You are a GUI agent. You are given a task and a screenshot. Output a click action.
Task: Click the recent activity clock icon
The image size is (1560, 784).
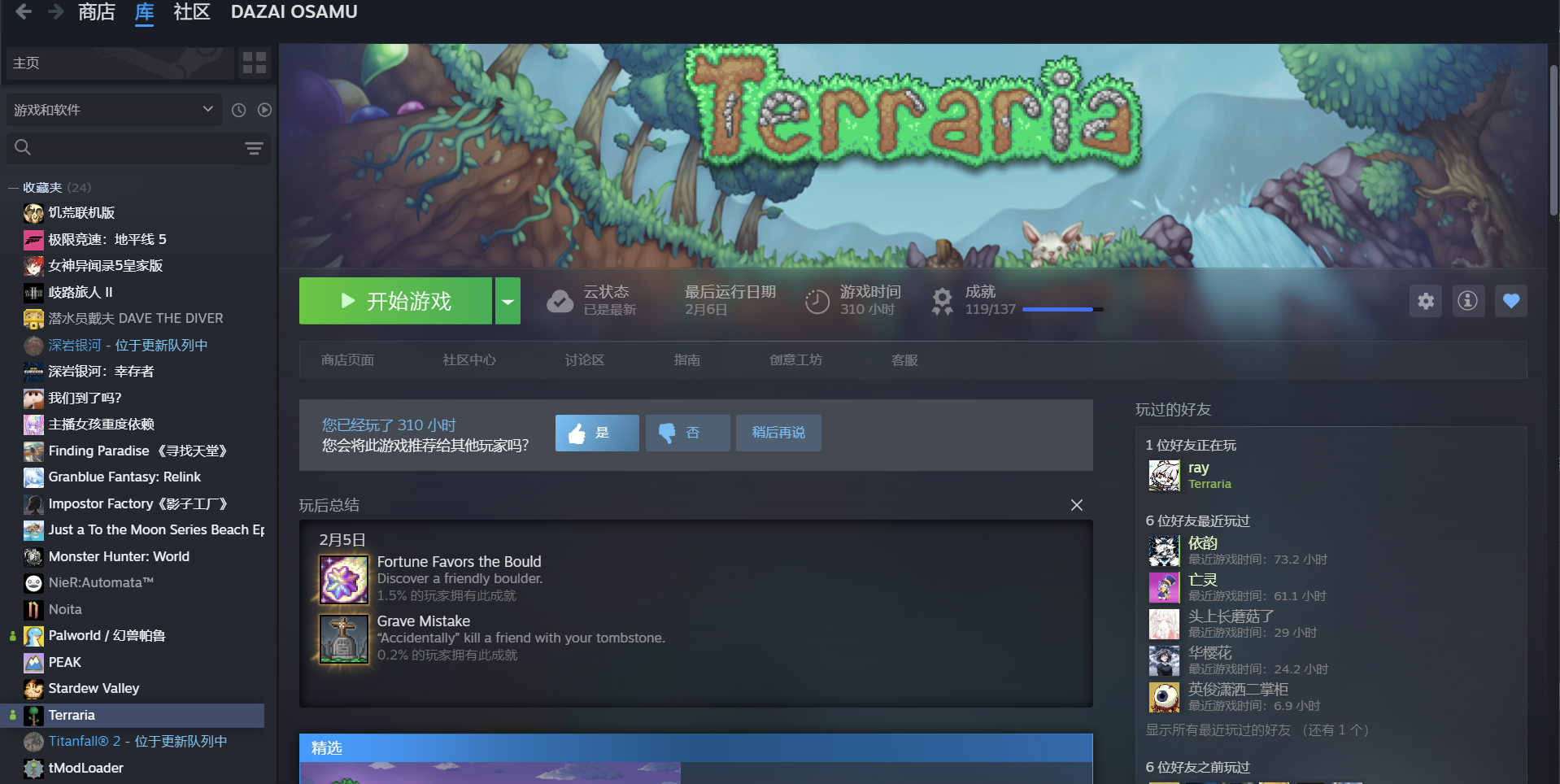click(x=238, y=110)
